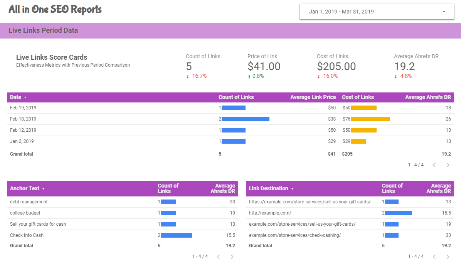Select Count of Links header in Date table
Image resolution: width=461 pixels, height=270 pixels.
click(x=236, y=97)
